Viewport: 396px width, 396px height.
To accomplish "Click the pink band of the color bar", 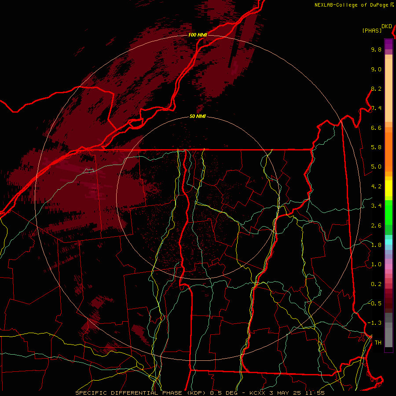I will pyautogui.click(x=389, y=267).
